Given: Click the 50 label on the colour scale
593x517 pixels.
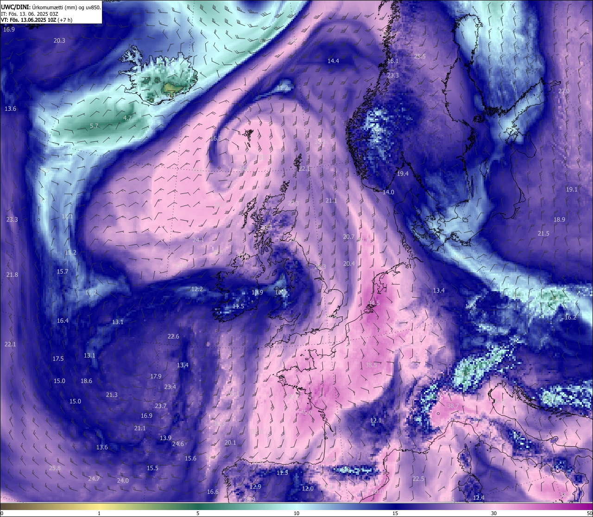Looking at the screenshot, I should 589,513.
